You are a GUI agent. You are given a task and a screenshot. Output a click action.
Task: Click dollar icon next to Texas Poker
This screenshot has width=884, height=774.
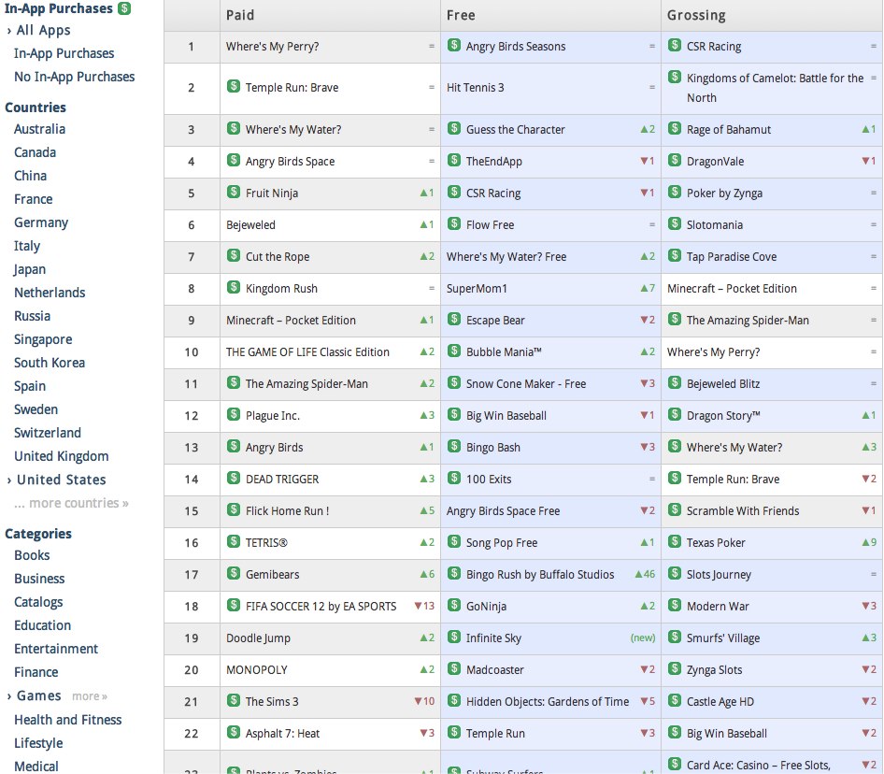pos(675,541)
